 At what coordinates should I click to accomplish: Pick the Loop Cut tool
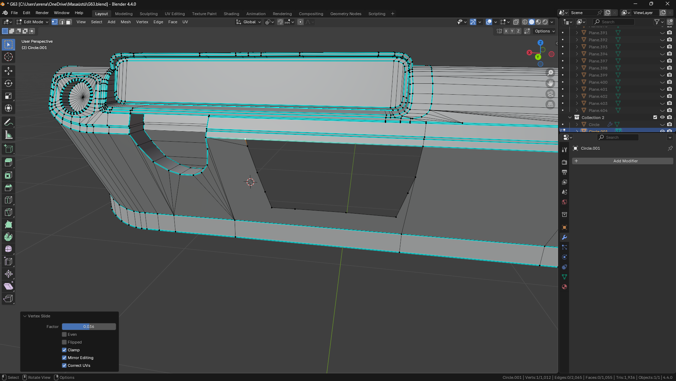8,200
